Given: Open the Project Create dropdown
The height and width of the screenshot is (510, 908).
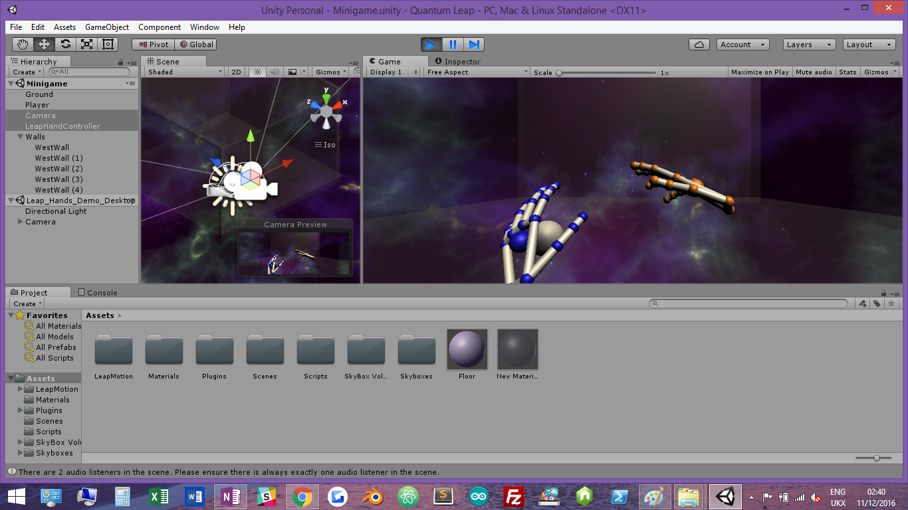Looking at the screenshot, I should pyautogui.click(x=27, y=303).
